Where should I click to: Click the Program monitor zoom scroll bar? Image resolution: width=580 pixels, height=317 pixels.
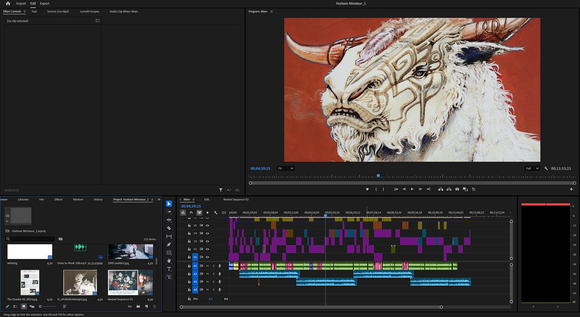click(412, 183)
